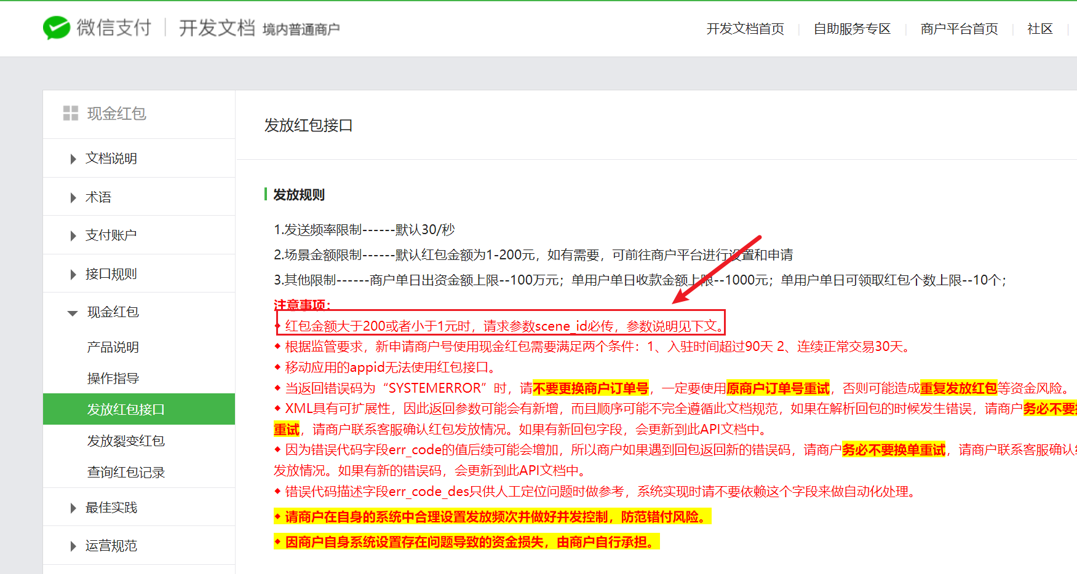The width and height of the screenshot is (1077, 574).
Task: Click the grid icon beside 现金红包 header
Action: pos(71,113)
